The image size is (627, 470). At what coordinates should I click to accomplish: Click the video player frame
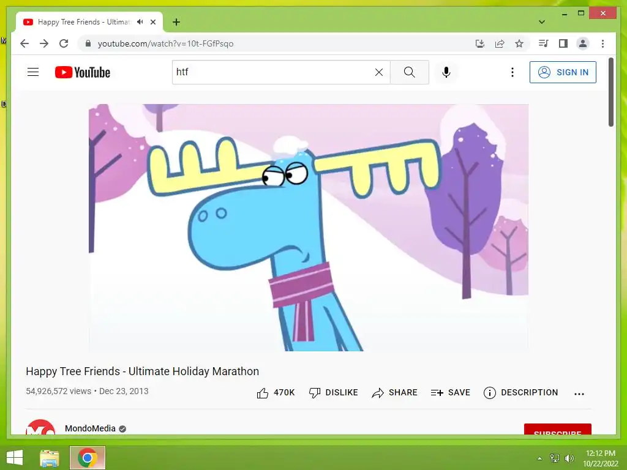click(x=309, y=228)
